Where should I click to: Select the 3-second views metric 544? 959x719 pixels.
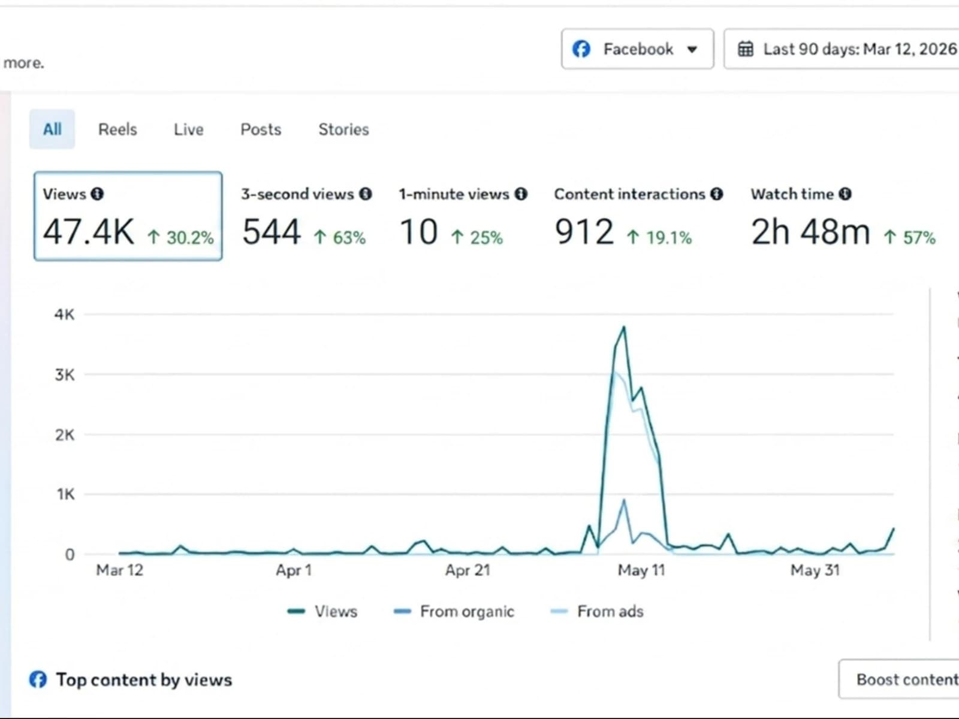click(306, 217)
